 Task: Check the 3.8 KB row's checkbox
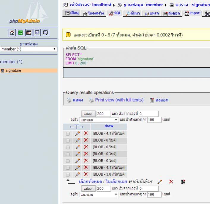pos(68,174)
